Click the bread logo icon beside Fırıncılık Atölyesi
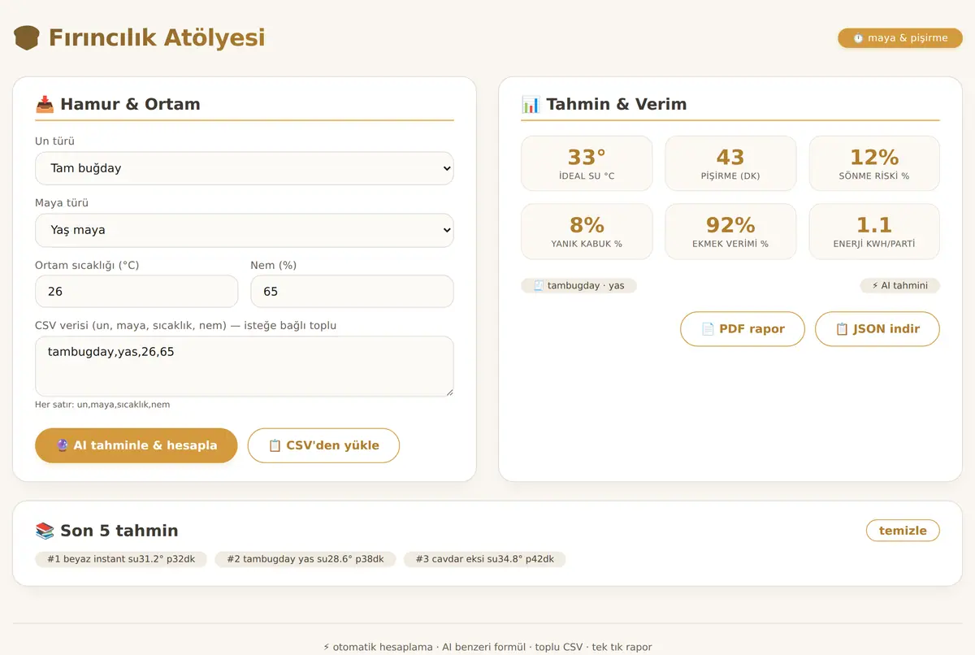Screen dimensions: 975x655 (x=27, y=37)
